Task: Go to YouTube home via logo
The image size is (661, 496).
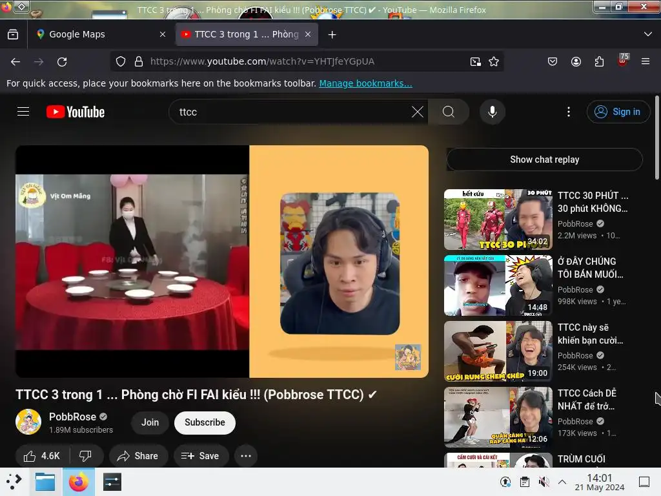Action: 76,112
